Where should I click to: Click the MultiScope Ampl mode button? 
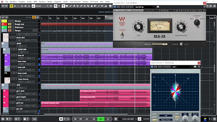tap(154, 114)
